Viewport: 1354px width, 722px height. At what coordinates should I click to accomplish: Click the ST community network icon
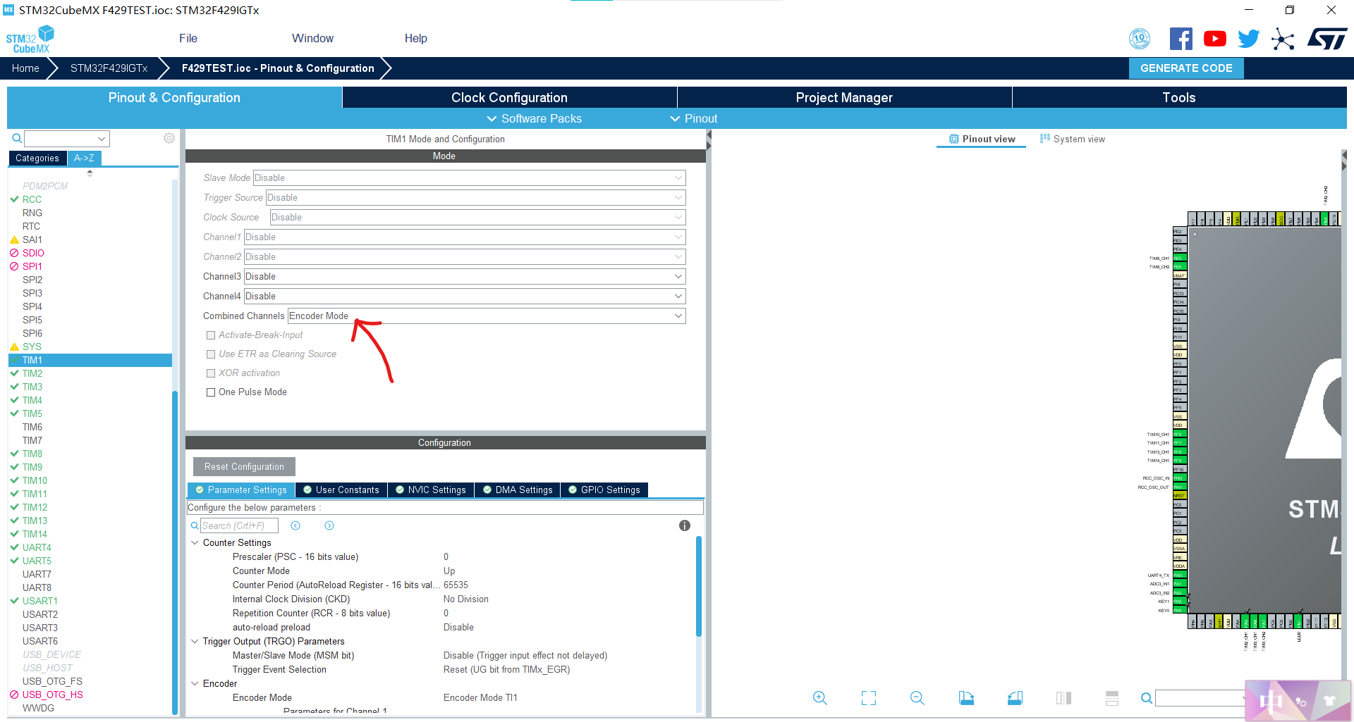1283,39
